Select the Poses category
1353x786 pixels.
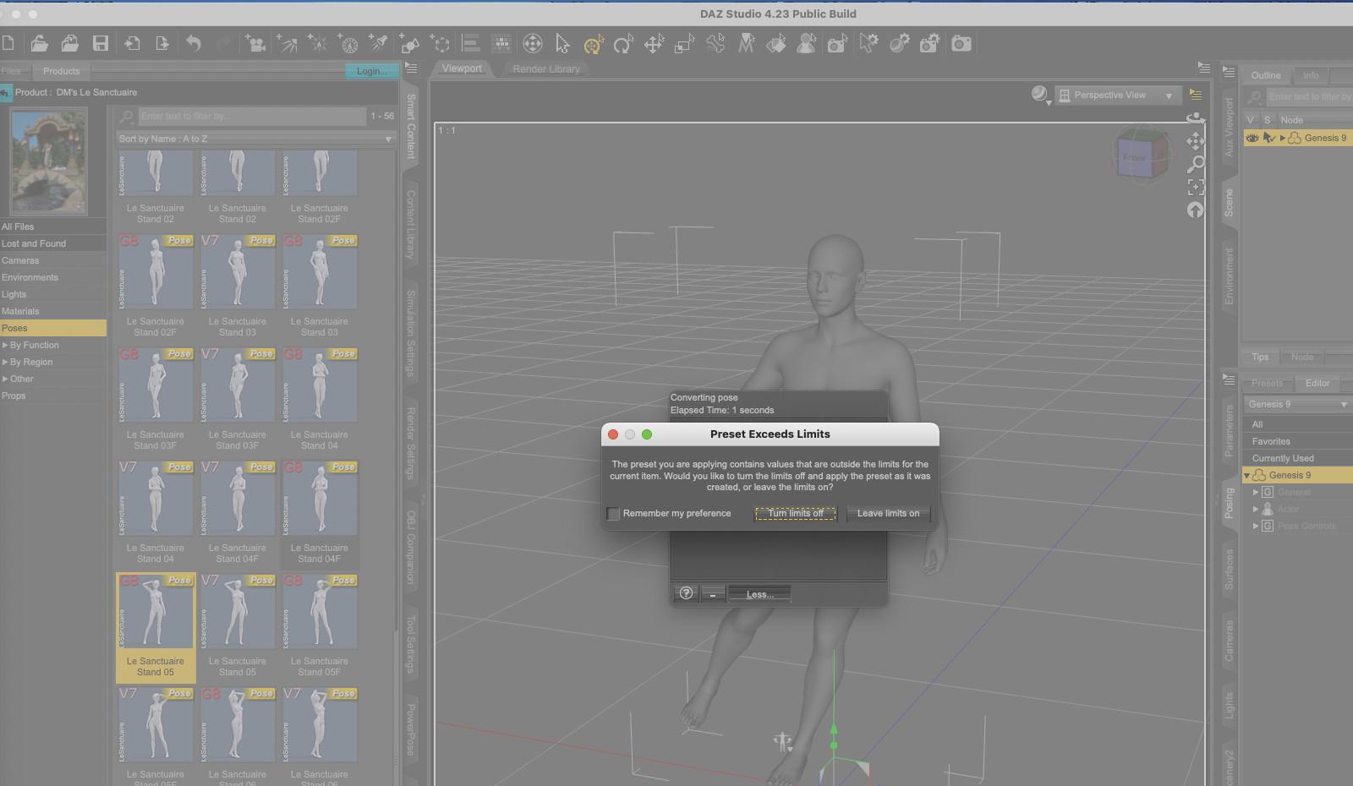point(53,328)
